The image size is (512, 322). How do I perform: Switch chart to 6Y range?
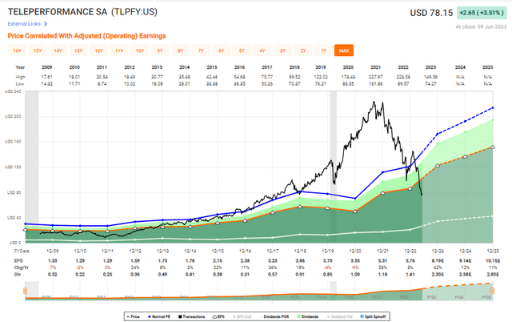click(x=222, y=50)
